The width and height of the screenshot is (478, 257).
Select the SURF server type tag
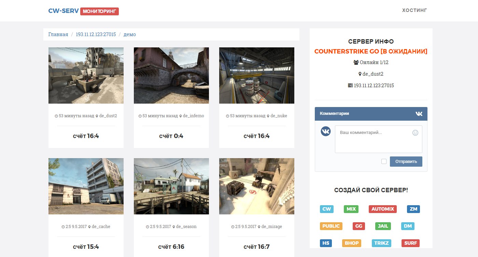410,243
